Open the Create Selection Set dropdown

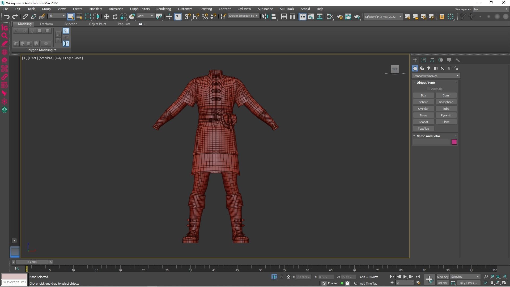pyautogui.click(x=243, y=16)
